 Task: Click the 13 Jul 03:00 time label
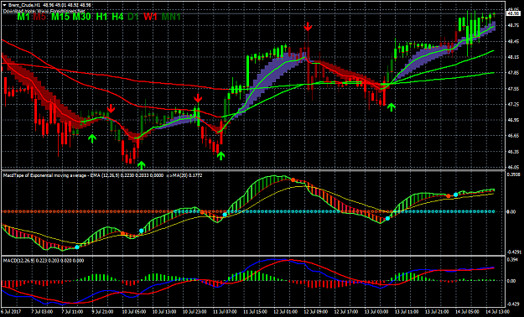coord(376,312)
